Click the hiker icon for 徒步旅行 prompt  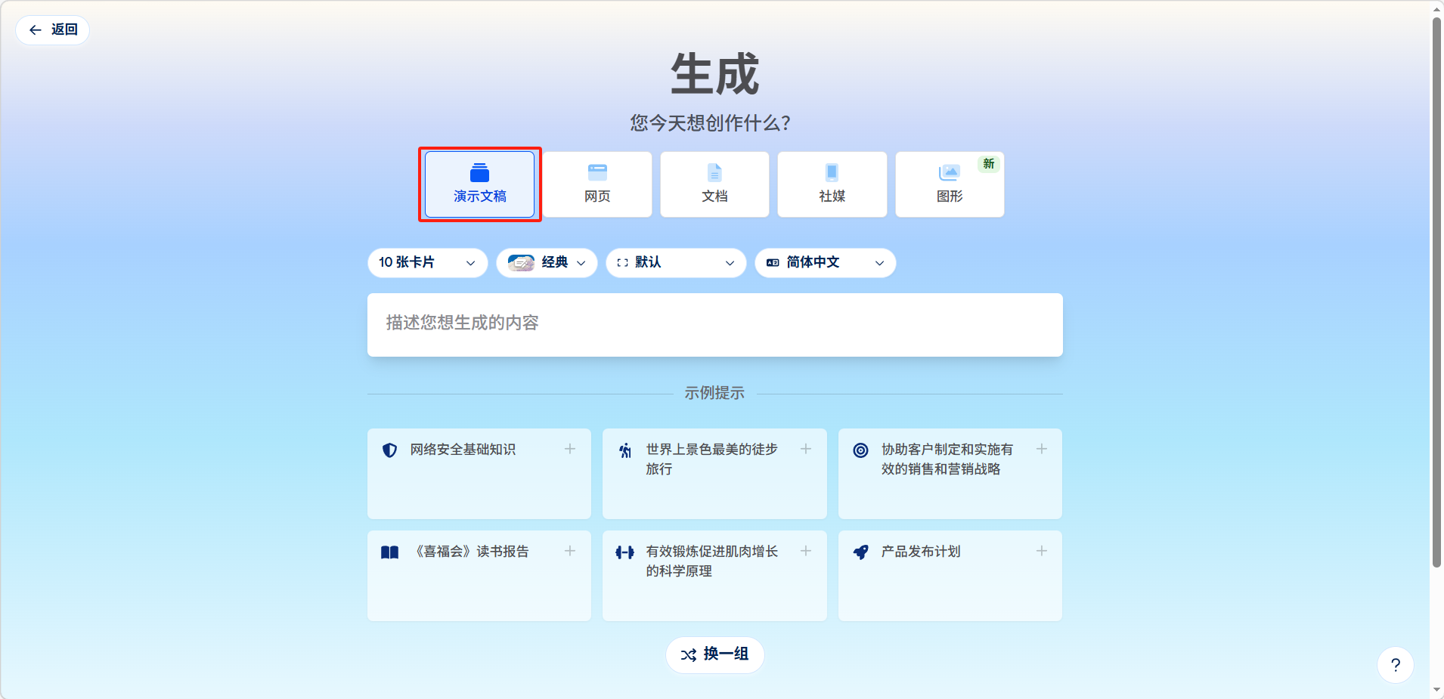tap(625, 451)
